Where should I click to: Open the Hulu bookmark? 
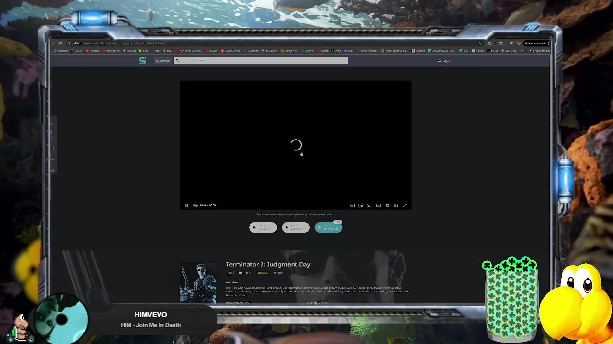336,51
